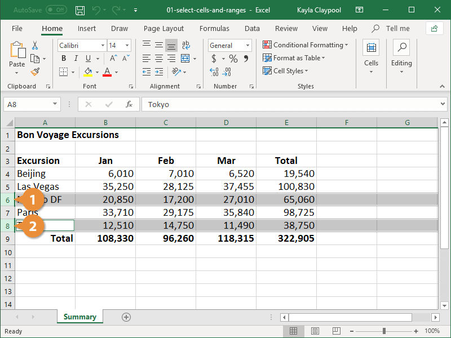Click the Save icon in Quick Access Toolbar
This screenshot has width=451, height=338.
point(79,10)
